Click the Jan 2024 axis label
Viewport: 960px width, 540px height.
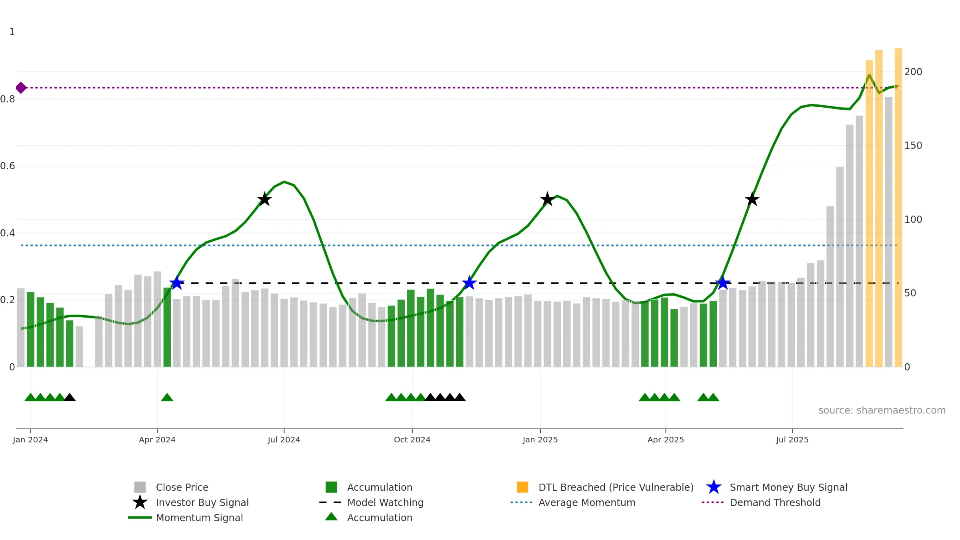pos(30,440)
